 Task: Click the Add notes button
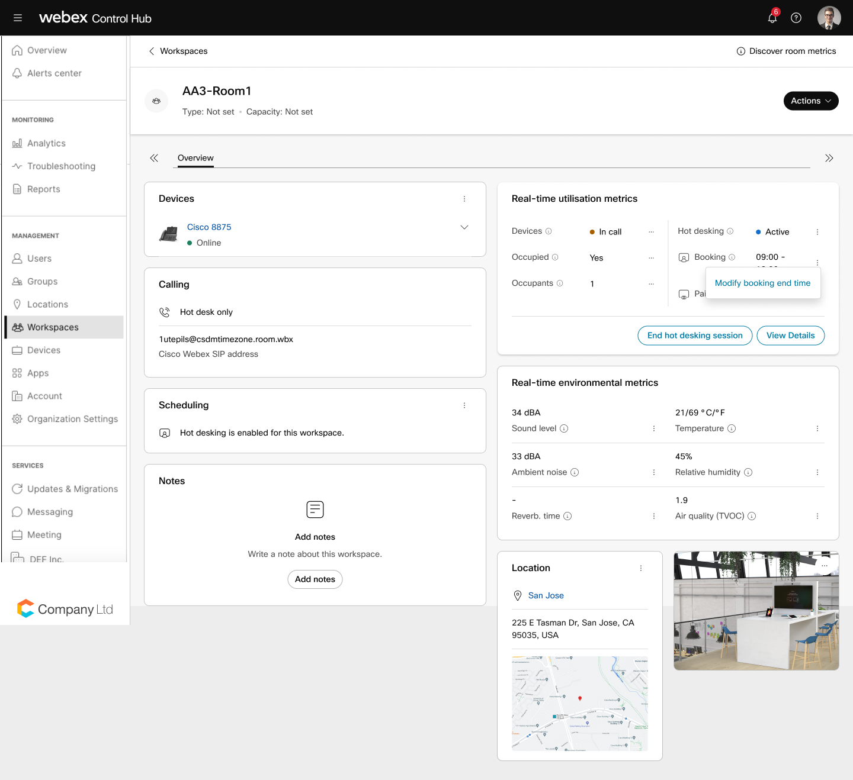[x=315, y=579]
